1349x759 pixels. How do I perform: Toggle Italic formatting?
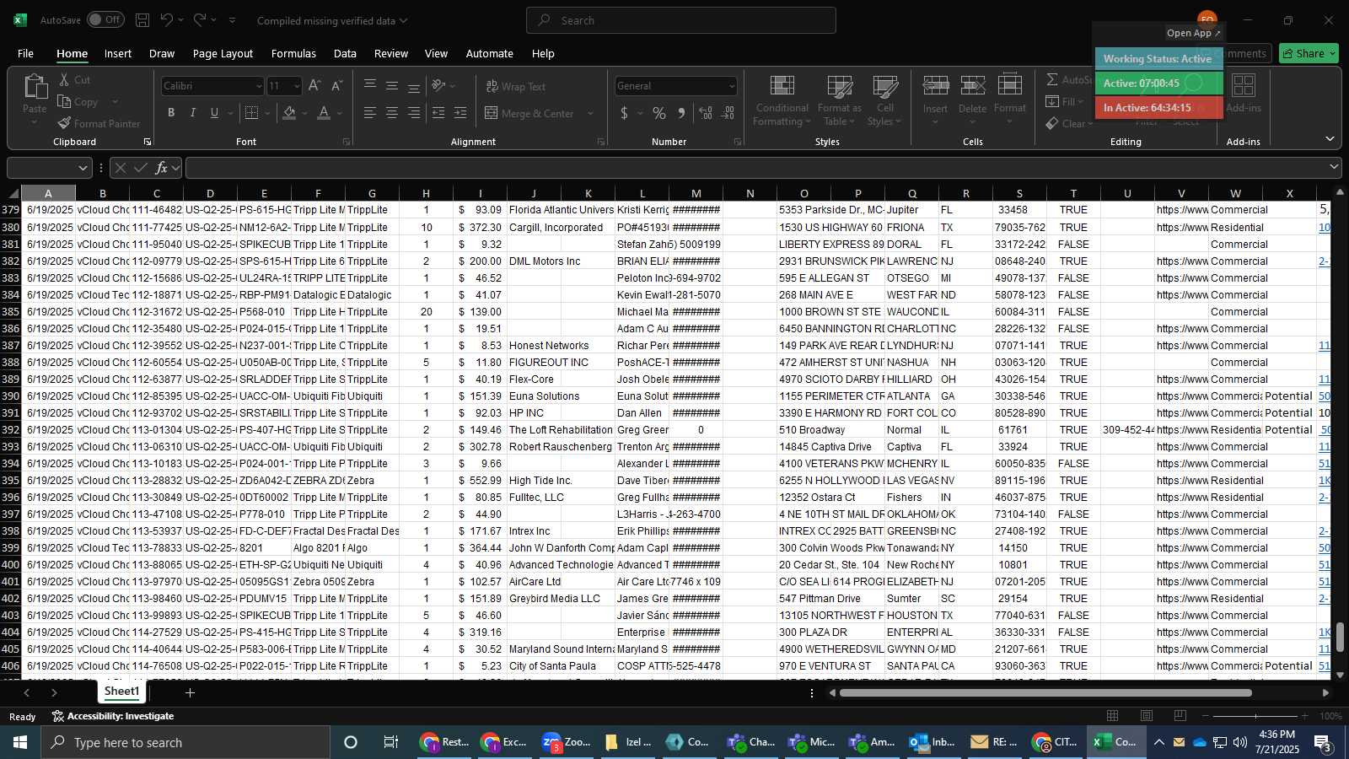point(193,113)
